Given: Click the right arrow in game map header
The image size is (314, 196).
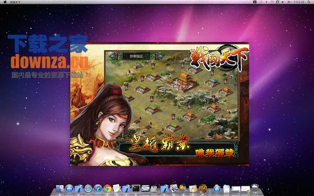Looking at the screenshot, I should point(160,56).
